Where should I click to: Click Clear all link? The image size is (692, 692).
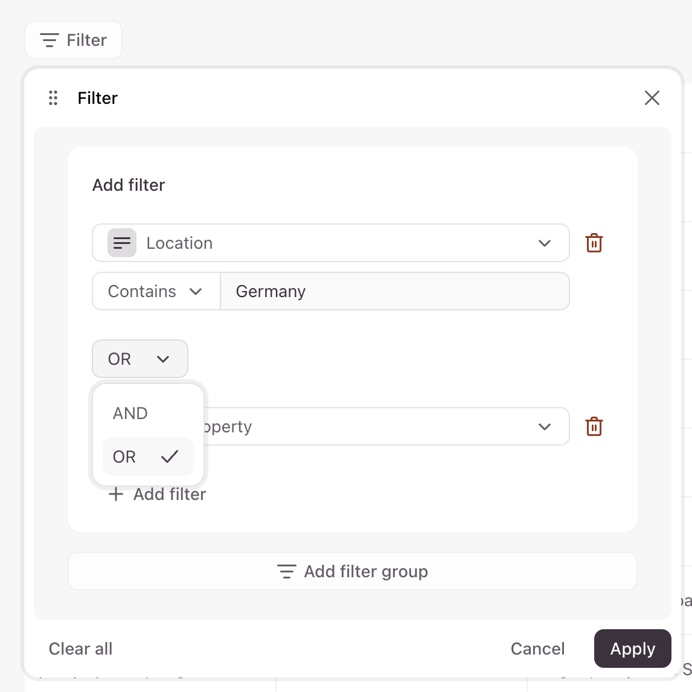coord(80,649)
